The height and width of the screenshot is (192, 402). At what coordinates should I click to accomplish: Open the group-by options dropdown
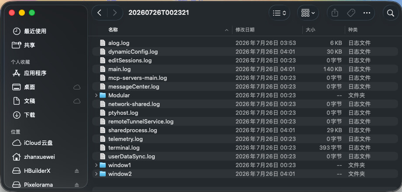308,13
